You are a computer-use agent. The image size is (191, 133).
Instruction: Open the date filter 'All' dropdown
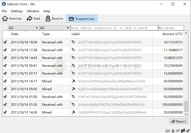23,28
